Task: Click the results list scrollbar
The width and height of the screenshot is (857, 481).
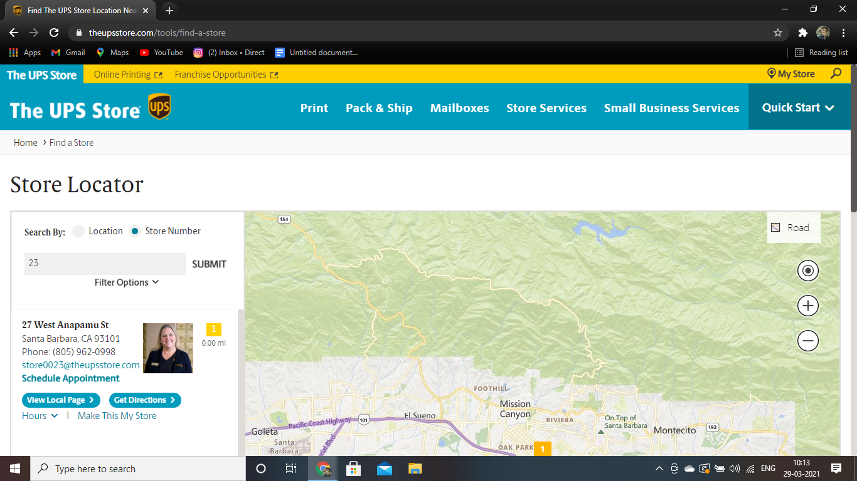Action: coord(241,382)
